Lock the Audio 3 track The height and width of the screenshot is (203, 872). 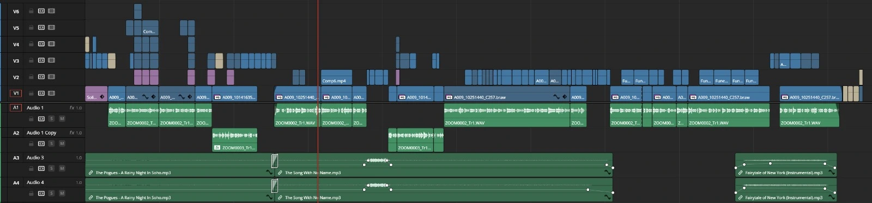pos(31,168)
